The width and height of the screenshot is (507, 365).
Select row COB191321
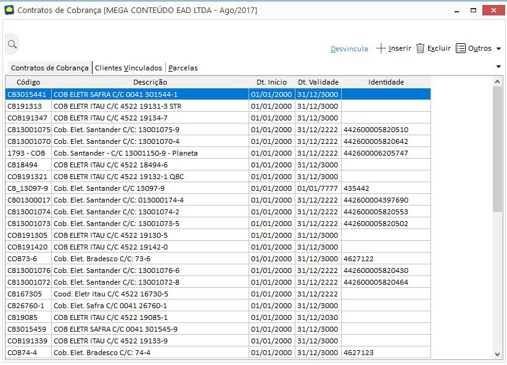(x=218, y=177)
